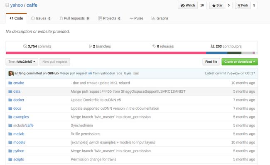Viewport: 270px width, 165px height.
Task: Click the examples folder icon
Action: [x=10, y=117]
